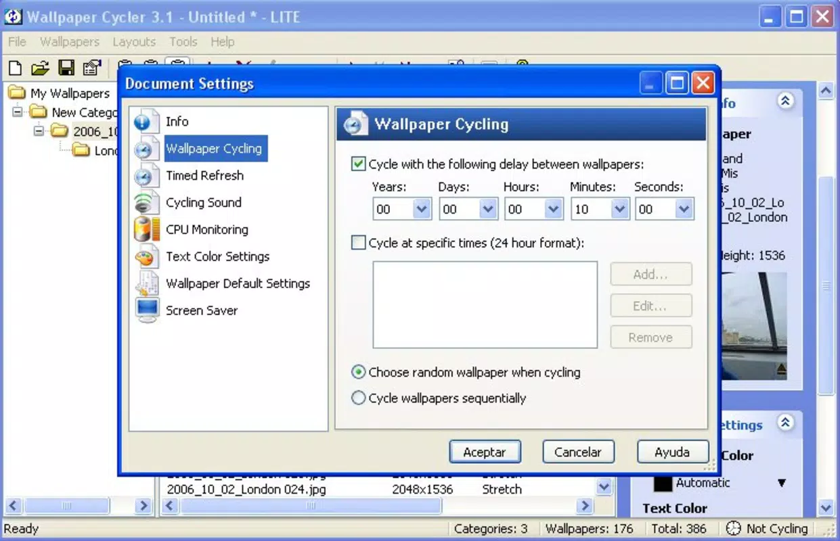Click the Remove button

click(x=651, y=337)
